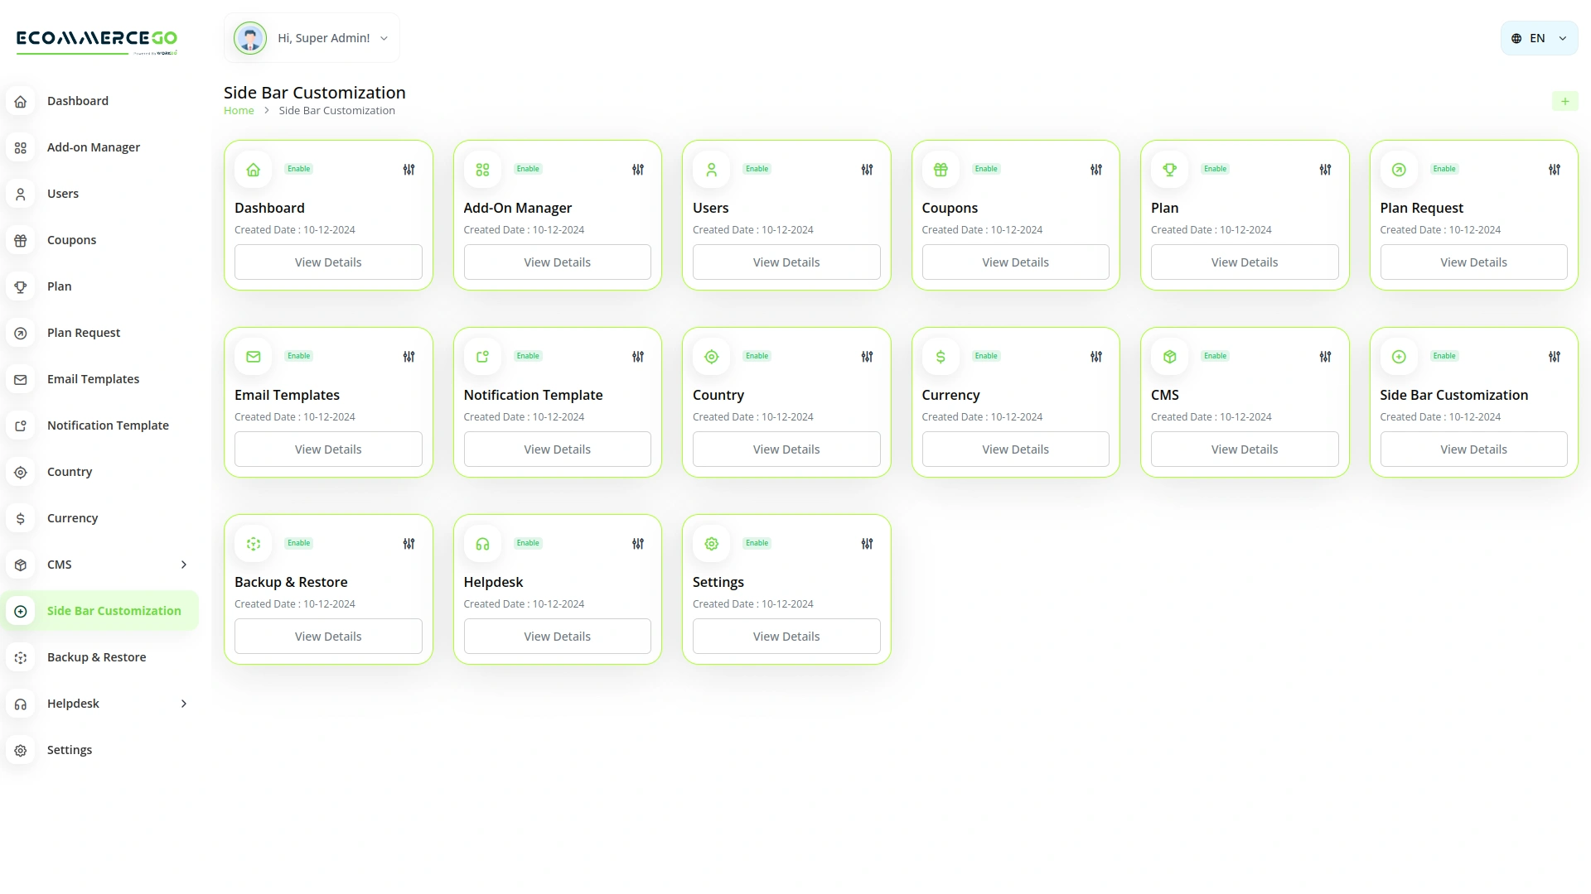Screen dimensions: 1591x894
Task: Click View Details on the Coupons card
Action: (x=1015, y=262)
